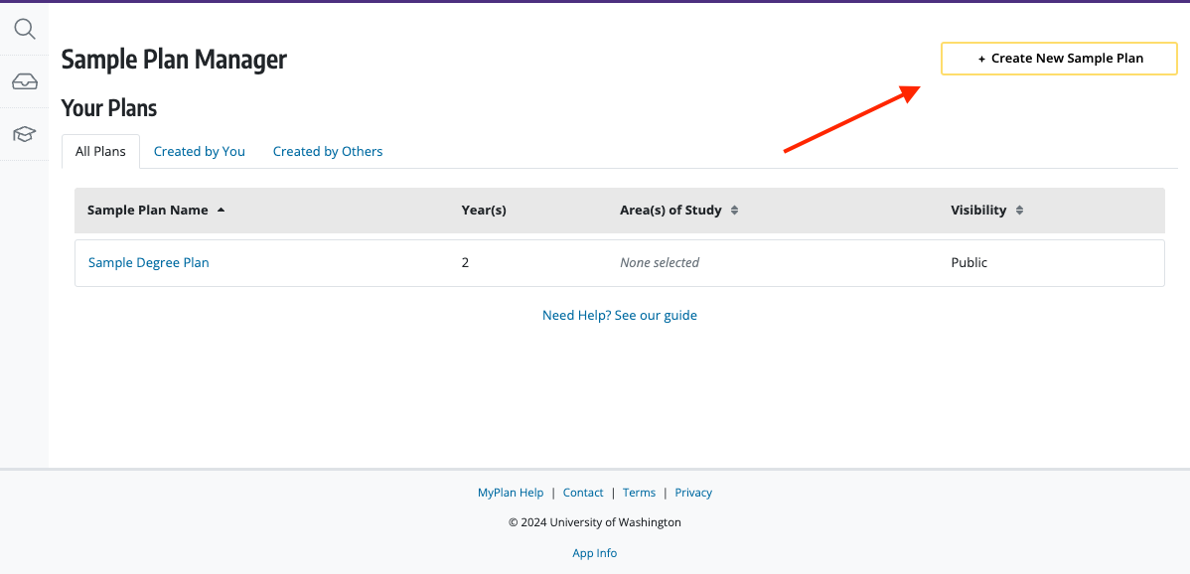Open the search magnifier icon in sidebar
1190x574 pixels.
[24, 29]
